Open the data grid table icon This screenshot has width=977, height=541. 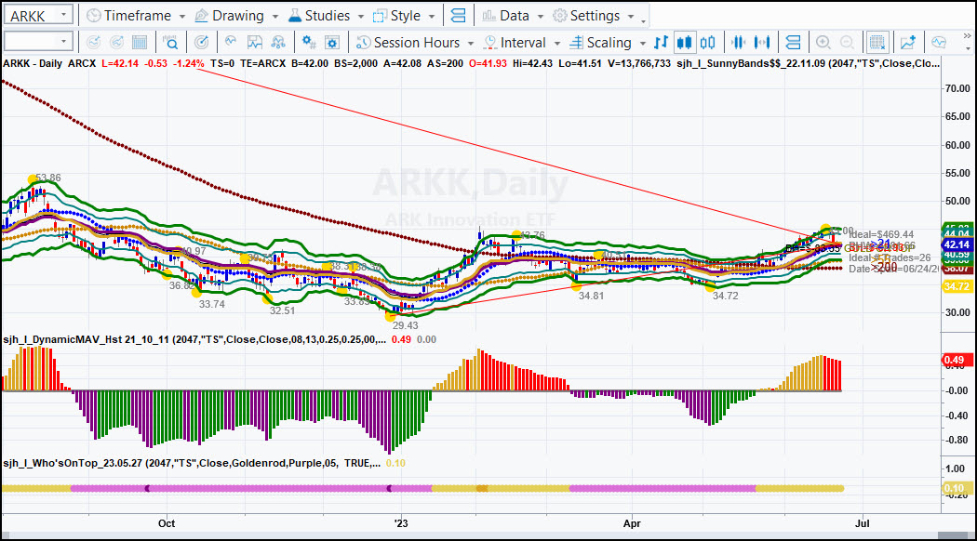140,43
